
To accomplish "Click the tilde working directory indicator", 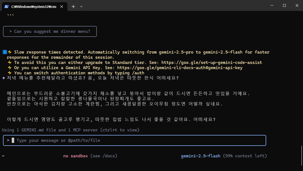I will pos(3,156).
